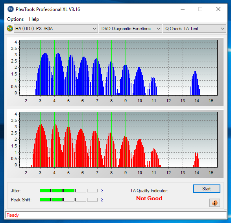Click the 'TA Quality Indicator:' label
The height and width of the screenshot is (223, 231).
[x=149, y=191]
